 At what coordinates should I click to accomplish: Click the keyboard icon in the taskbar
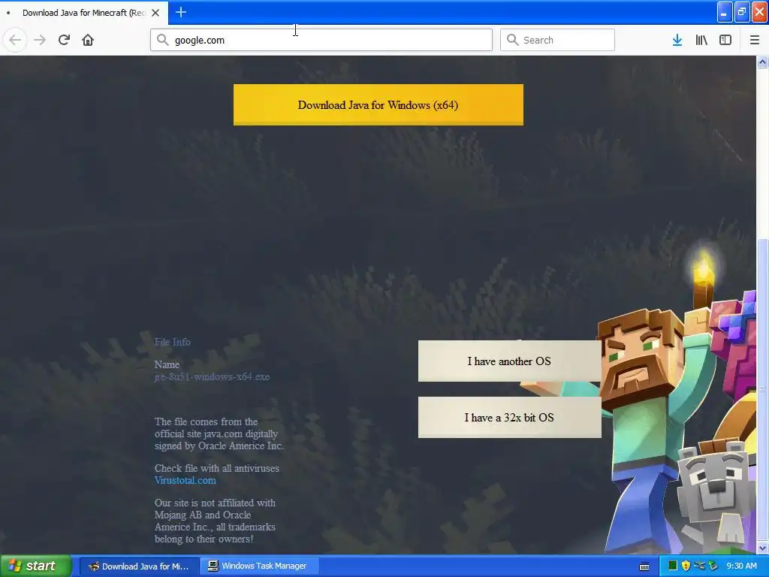click(644, 566)
